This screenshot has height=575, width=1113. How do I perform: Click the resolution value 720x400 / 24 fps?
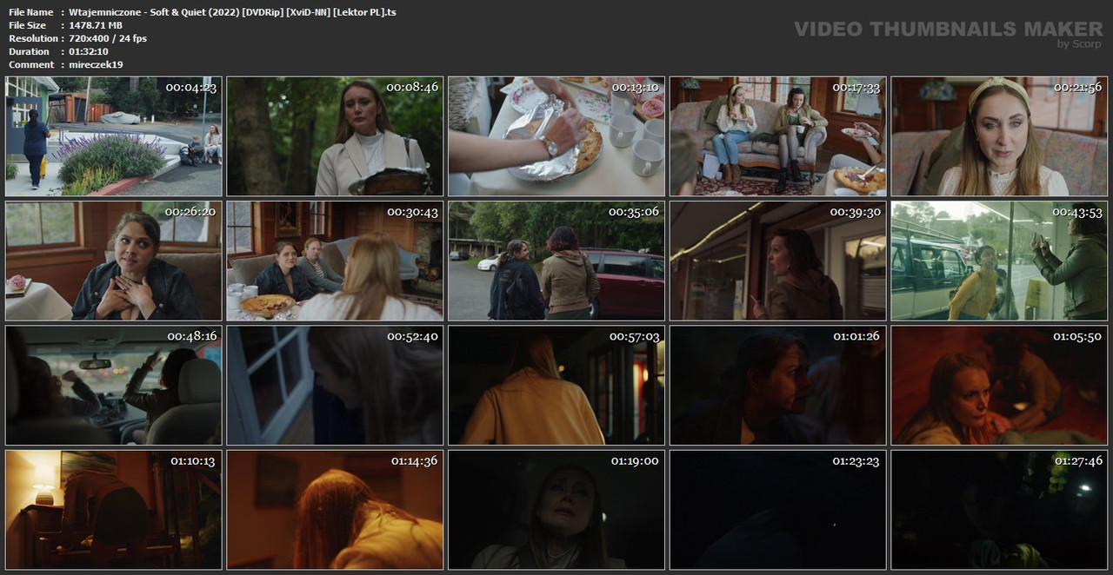point(108,38)
